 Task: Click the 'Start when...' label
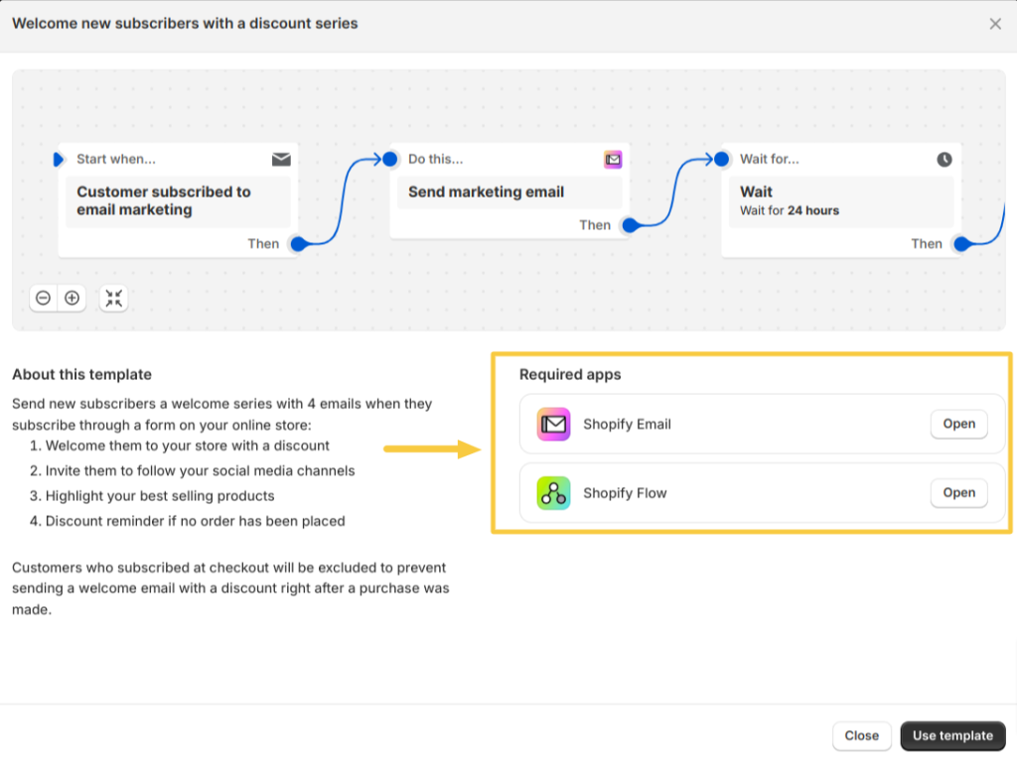click(116, 160)
